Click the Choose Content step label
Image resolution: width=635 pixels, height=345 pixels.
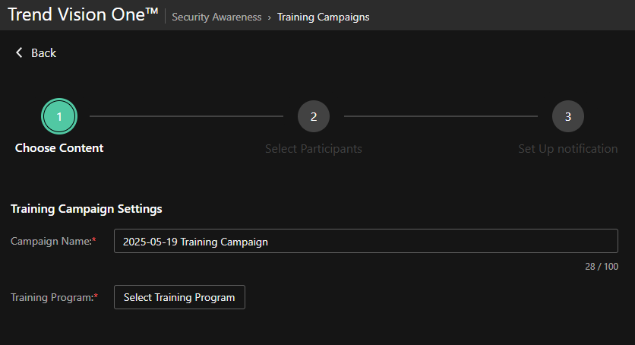(x=59, y=148)
